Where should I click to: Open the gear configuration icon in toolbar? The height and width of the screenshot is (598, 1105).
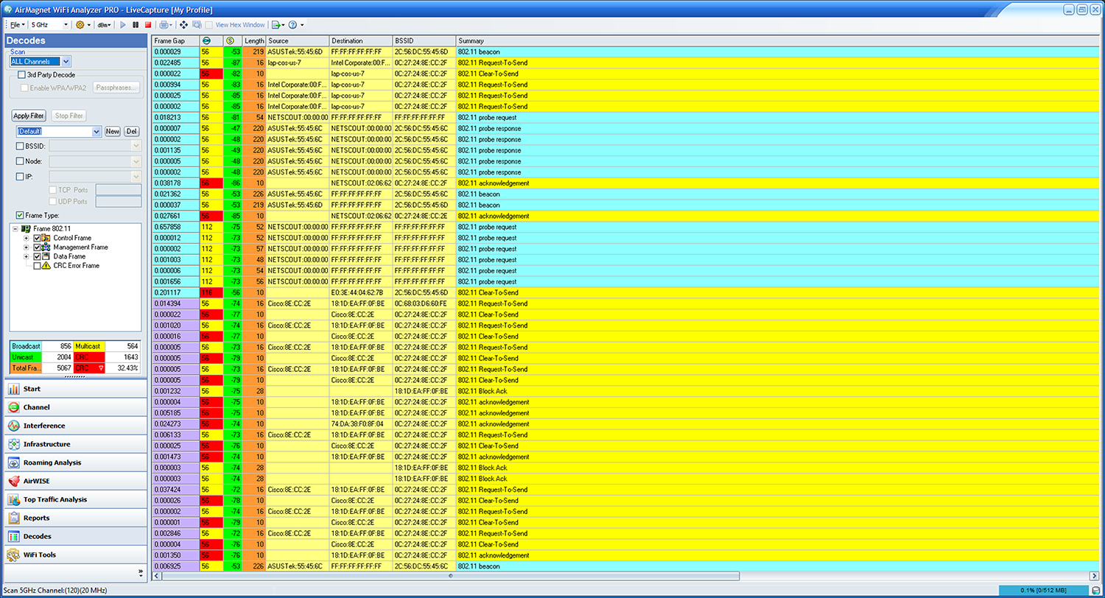(x=80, y=25)
